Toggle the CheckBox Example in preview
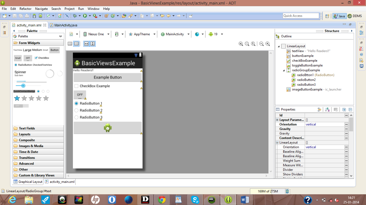 point(76,86)
